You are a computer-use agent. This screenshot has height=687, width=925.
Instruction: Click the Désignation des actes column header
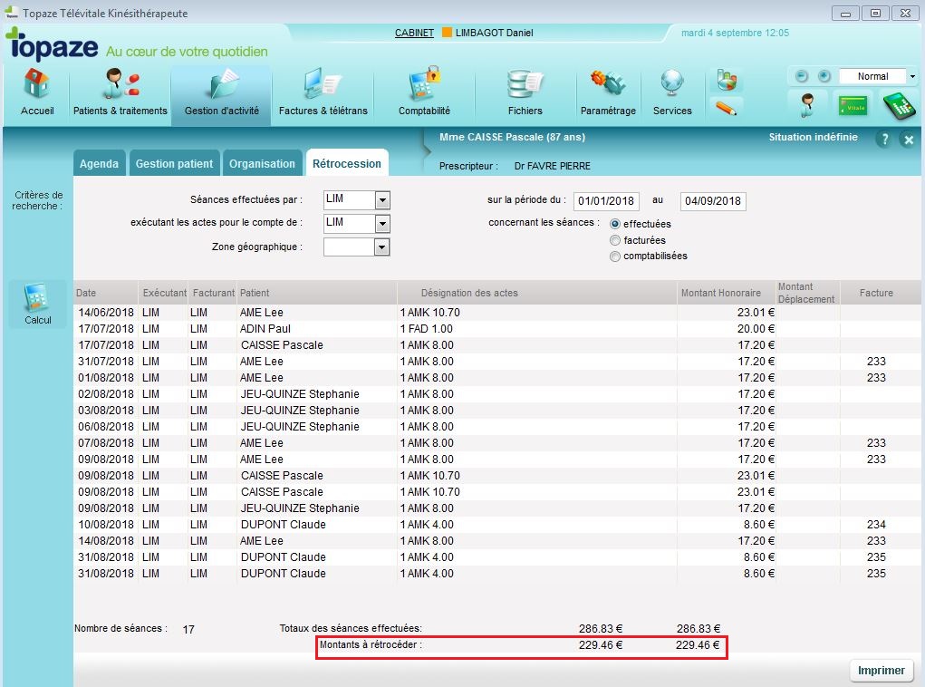click(x=537, y=293)
